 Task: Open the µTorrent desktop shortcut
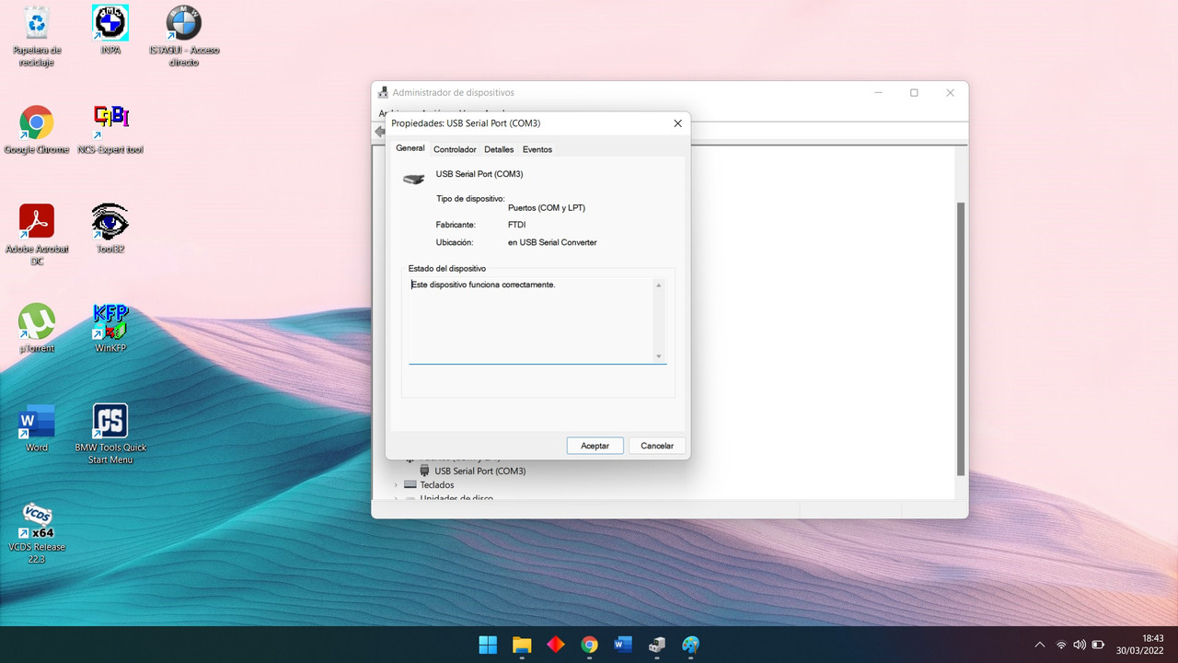[x=37, y=328]
